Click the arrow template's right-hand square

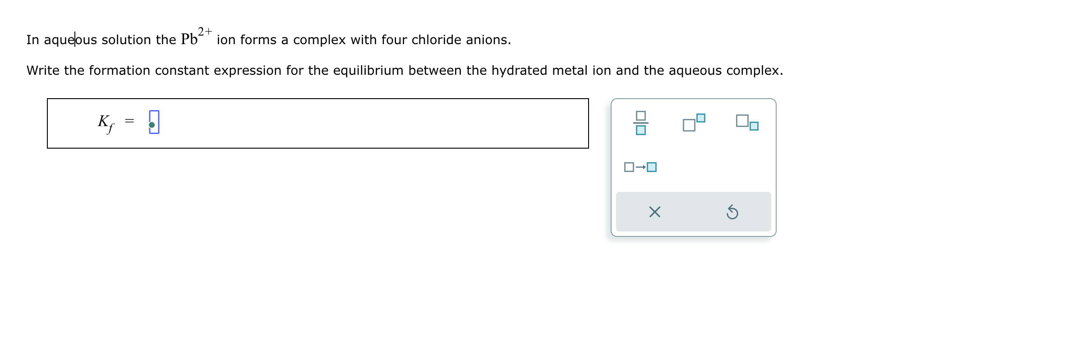coord(651,167)
